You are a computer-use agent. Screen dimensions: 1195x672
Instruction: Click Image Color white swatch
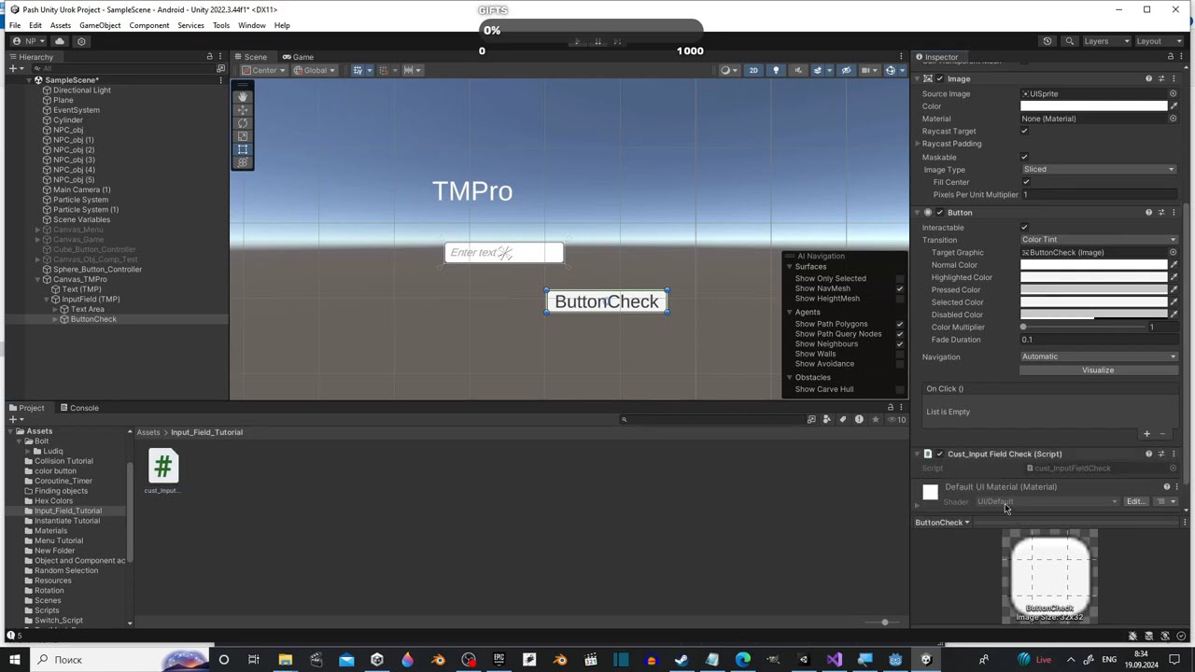[x=1093, y=106]
